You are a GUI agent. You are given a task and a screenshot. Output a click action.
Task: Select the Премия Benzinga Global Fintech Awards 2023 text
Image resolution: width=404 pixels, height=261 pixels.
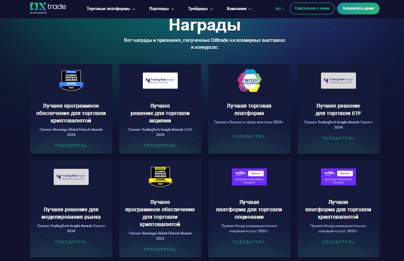[x=160, y=236]
